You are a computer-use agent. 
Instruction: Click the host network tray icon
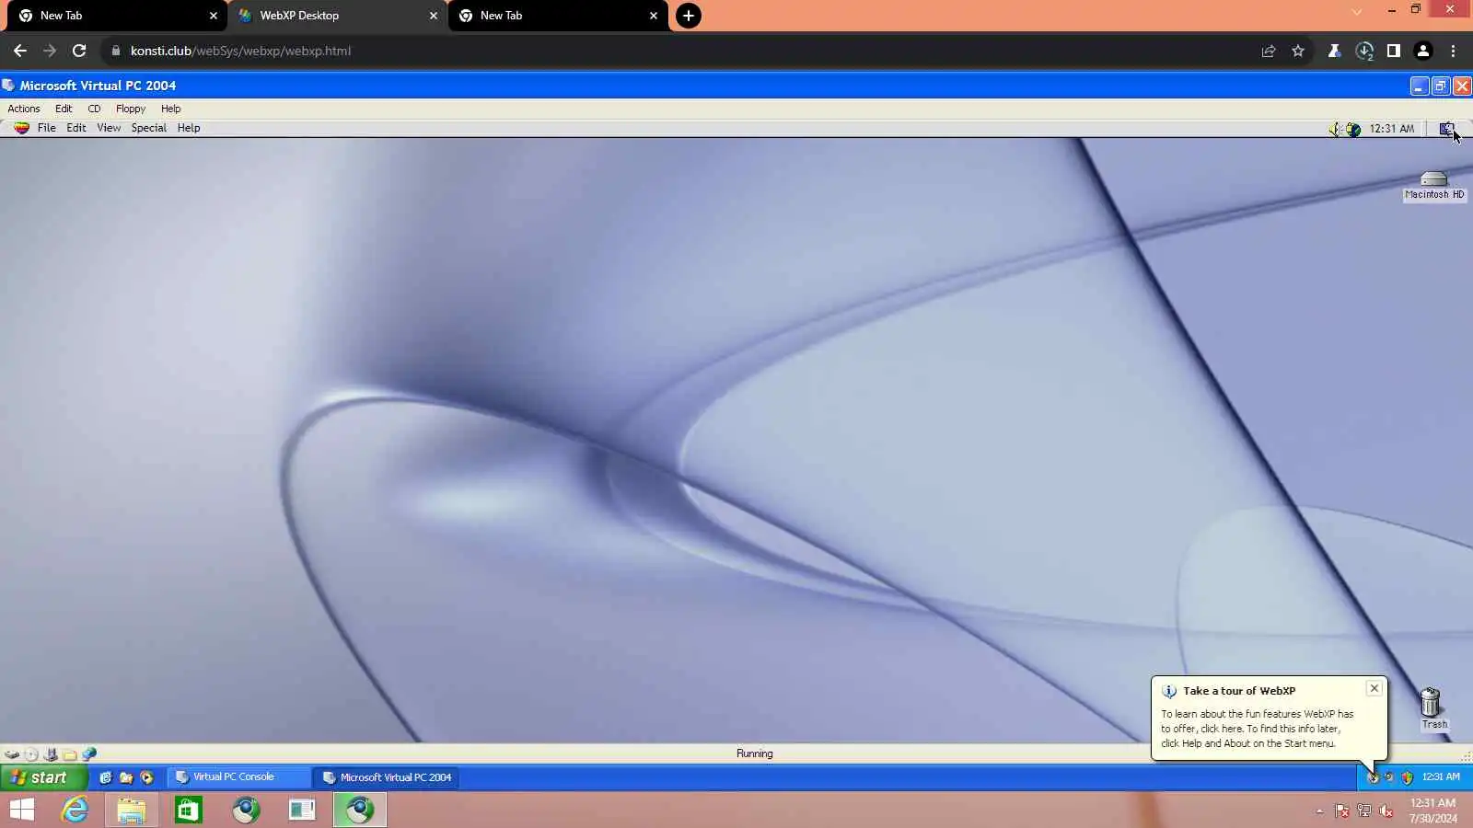(1364, 811)
